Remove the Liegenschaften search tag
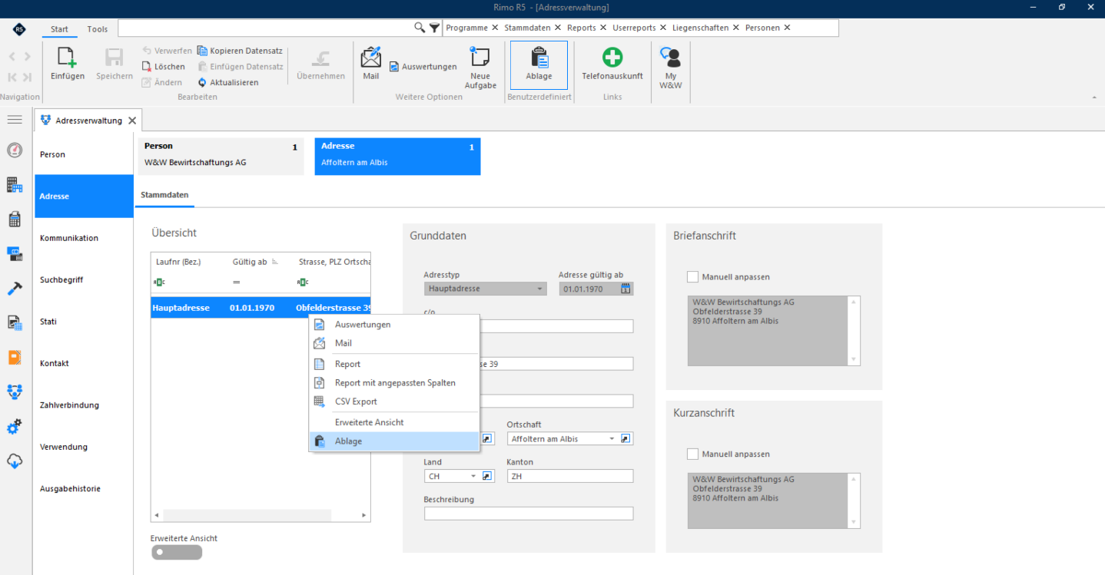The image size is (1105, 575). (x=736, y=28)
